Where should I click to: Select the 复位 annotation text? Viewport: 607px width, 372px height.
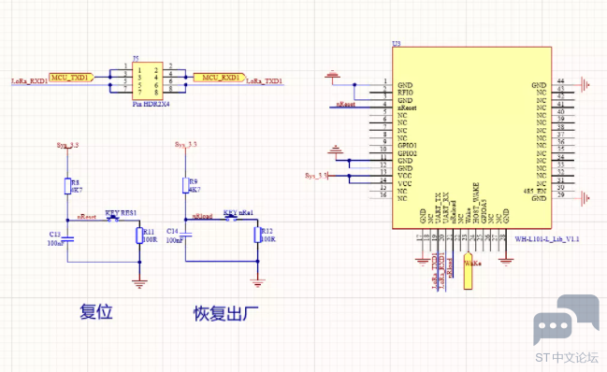click(96, 311)
